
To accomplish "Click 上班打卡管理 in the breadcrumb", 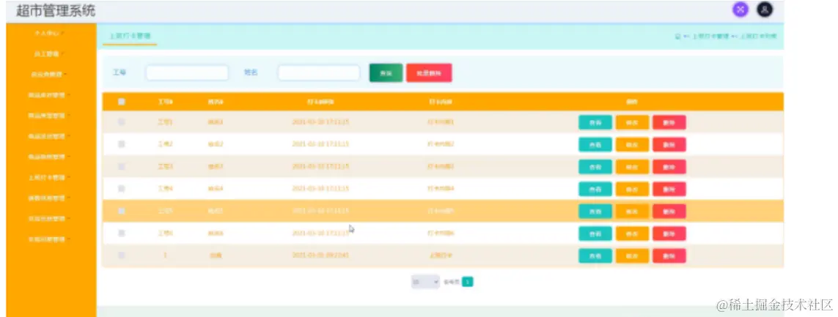I will [710, 37].
